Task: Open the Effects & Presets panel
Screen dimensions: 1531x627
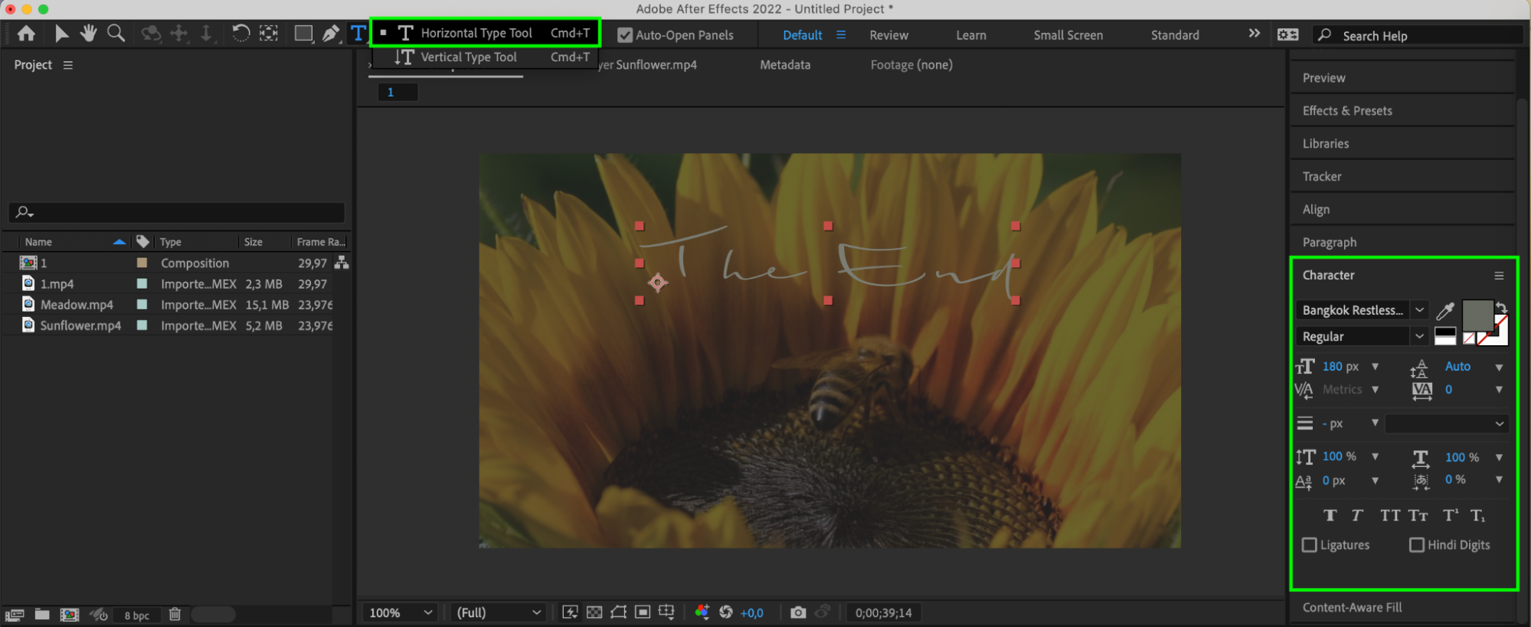Action: pos(1347,111)
